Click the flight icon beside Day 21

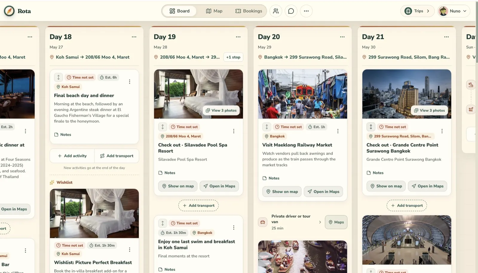[x=471, y=109]
